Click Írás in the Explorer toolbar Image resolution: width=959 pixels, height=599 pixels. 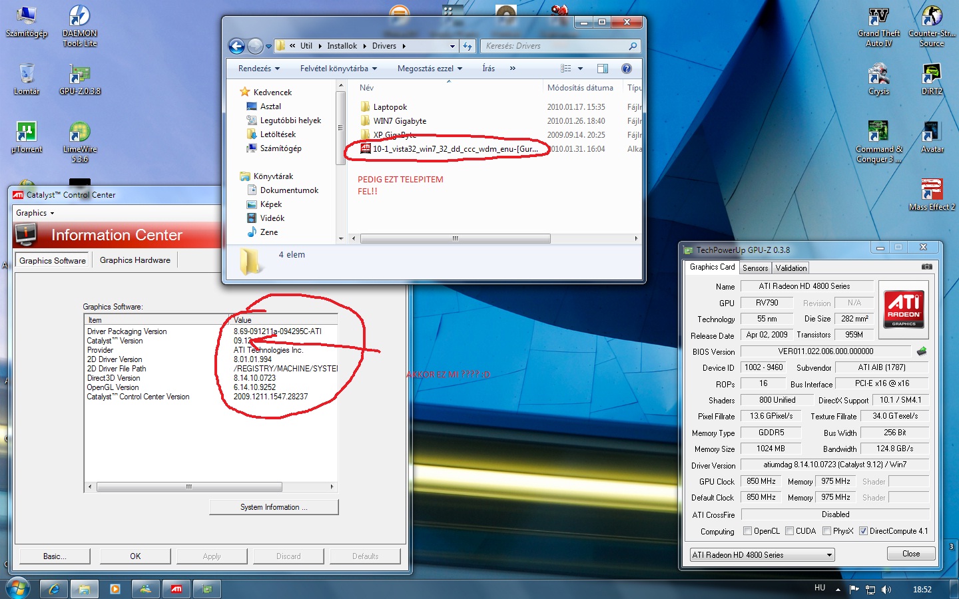488,68
